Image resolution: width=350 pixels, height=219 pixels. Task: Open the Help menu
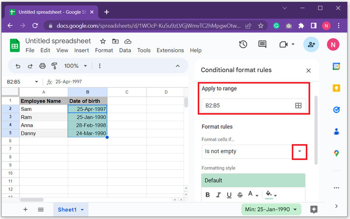[x=196, y=50]
